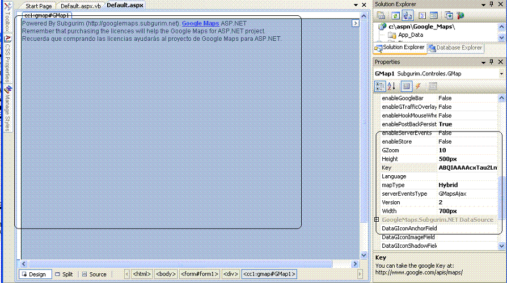This screenshot has width=507, height=283.
Task: Click the designer horizontal scroll right arrow
Action: (x=356, y=264)
